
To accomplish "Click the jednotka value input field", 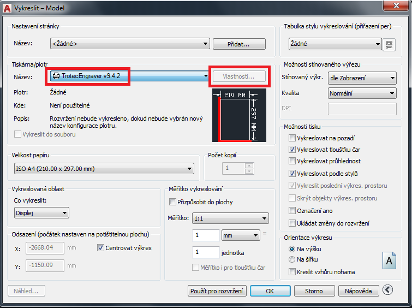I will 205,252.
